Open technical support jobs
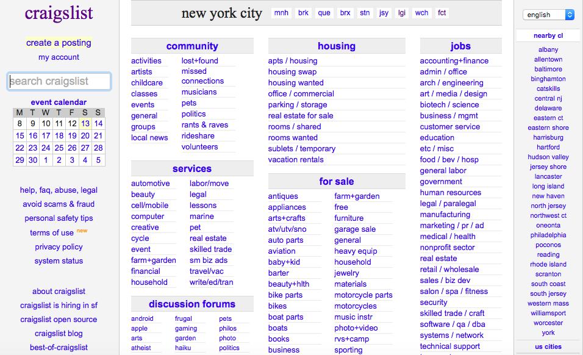Viewport: 583px width, 355px height. click(x=450, y=346)
